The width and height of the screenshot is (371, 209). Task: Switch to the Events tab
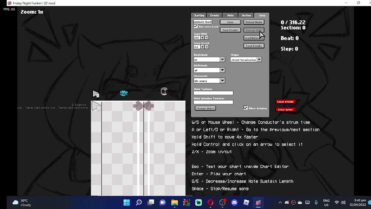click(x=214, y=15)
